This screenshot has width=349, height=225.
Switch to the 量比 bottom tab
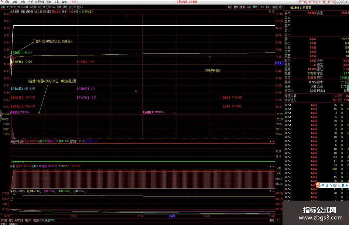tap(11, 220)
